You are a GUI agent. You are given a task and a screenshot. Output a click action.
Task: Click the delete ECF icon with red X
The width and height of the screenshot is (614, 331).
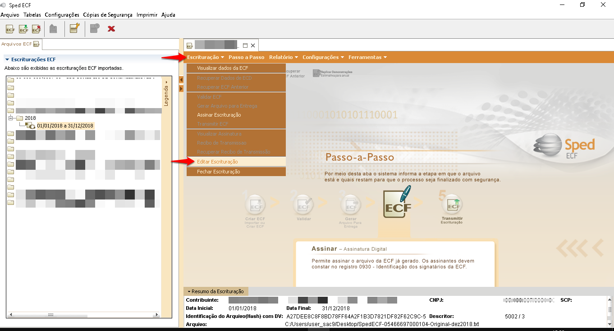tap(37, 29)
